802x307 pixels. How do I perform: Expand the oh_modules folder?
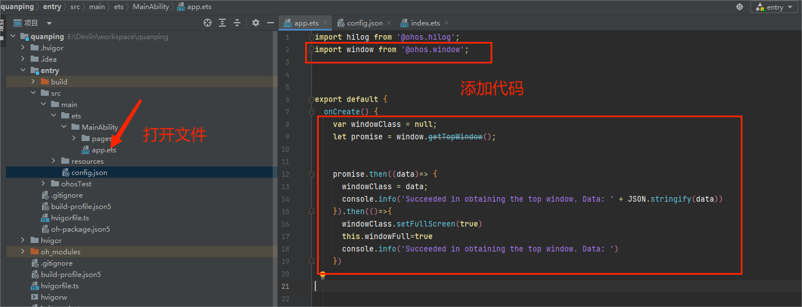tap(23, 251)
